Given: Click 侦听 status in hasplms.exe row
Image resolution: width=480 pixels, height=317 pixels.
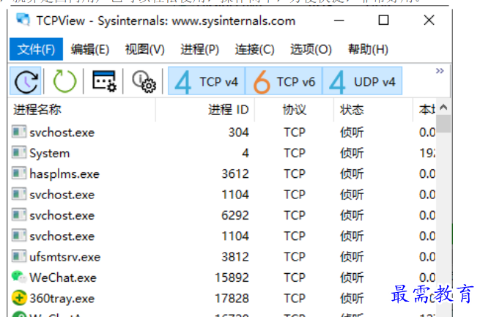Looking at the screenshot, I should tap(352, 174).
